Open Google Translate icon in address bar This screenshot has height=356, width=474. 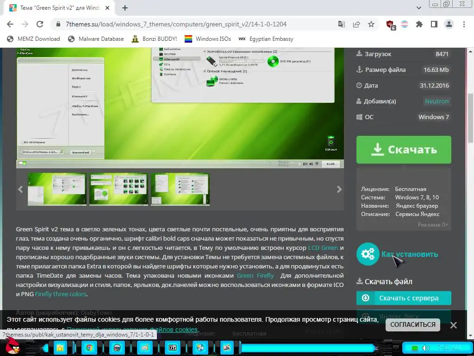click(x=342, y=24)
